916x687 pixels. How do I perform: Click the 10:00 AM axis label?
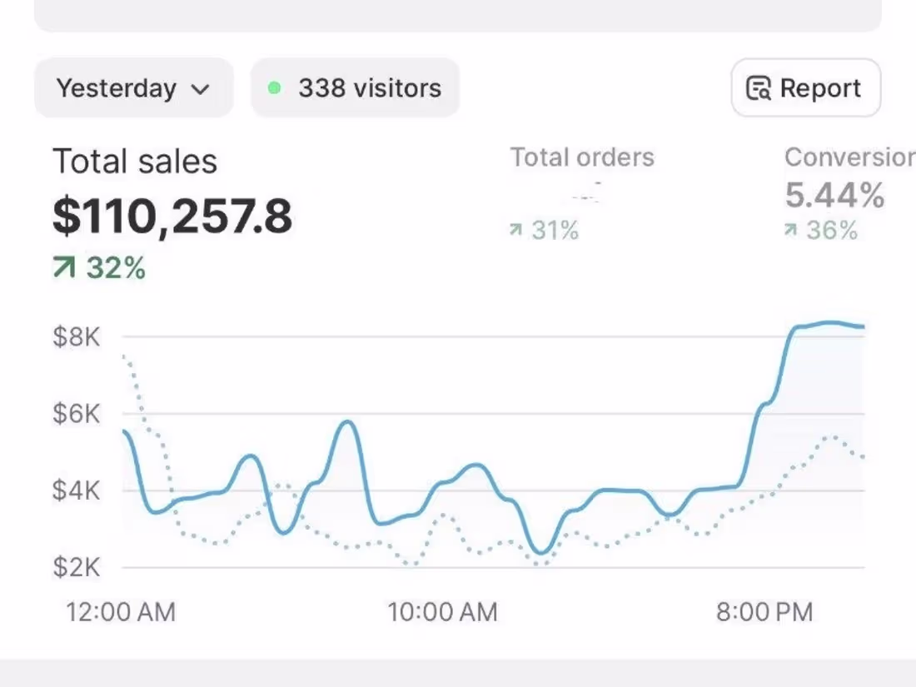click(442, 611)
